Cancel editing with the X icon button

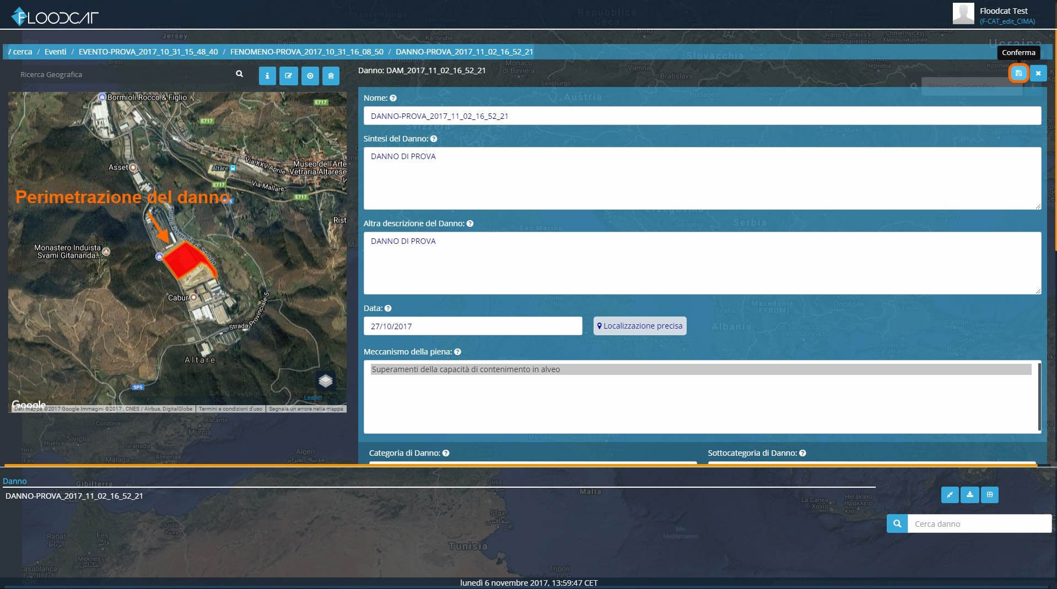click(x=1038, y=73)
